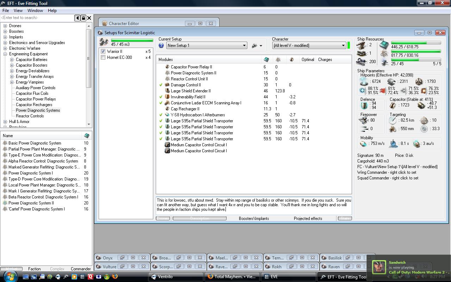This screenshot has width=451, height=282.
Task: Click the ship icon next to setup dropdown
Action: [254, 45]
